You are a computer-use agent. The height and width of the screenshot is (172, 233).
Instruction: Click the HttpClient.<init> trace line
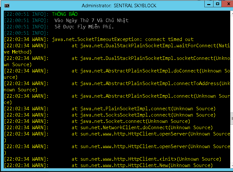pos(147,159)
